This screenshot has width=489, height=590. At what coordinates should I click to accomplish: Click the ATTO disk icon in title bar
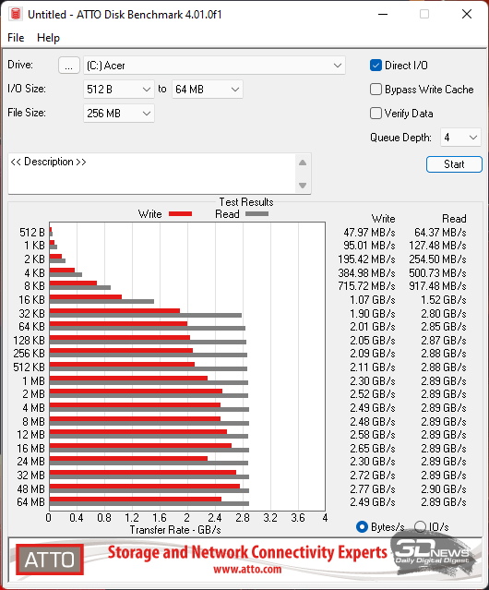(x=16, y=14)
